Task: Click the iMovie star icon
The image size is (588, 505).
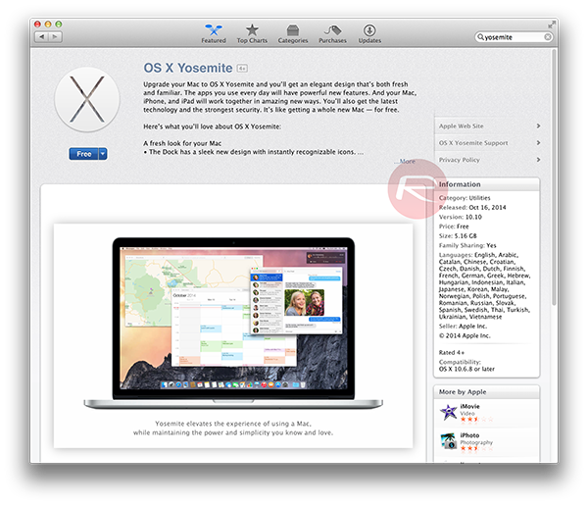Action: click(x=448, y=412)
